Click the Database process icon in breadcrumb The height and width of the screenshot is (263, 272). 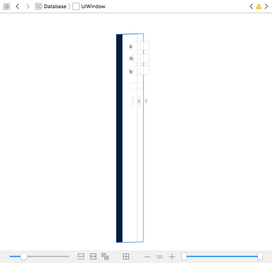[39, 6]
